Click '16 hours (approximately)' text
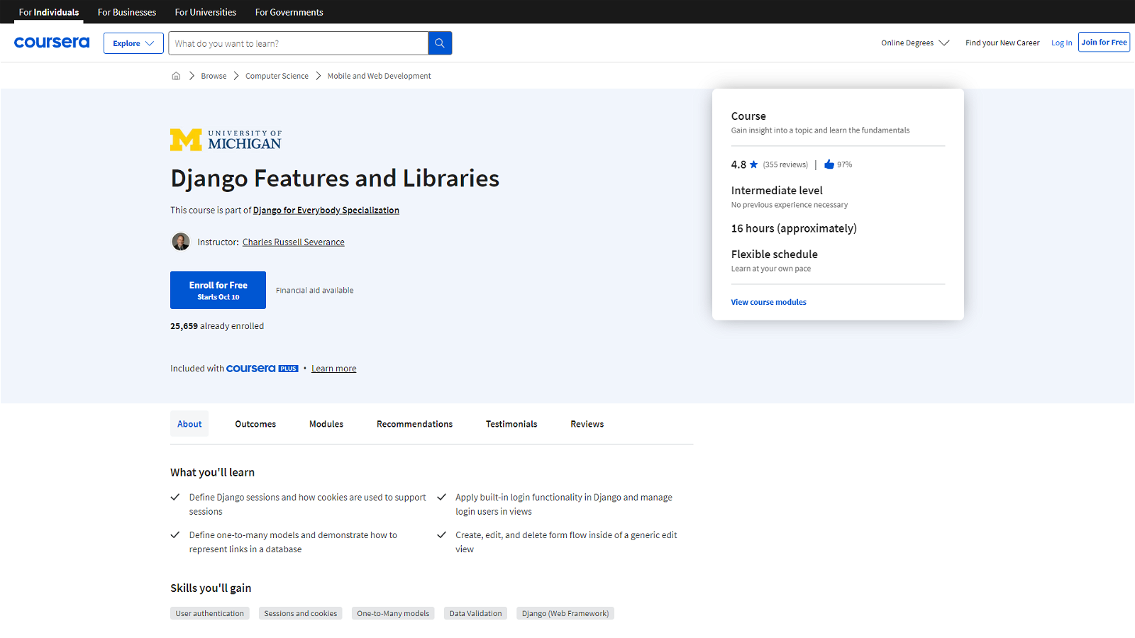1135x638 pixels. pyautogui.click(x=794, y=228)
